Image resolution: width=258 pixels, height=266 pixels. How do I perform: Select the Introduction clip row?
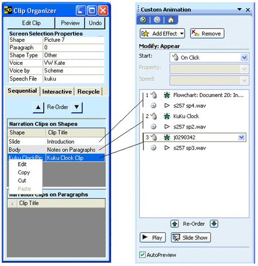(x=56, y=142)
